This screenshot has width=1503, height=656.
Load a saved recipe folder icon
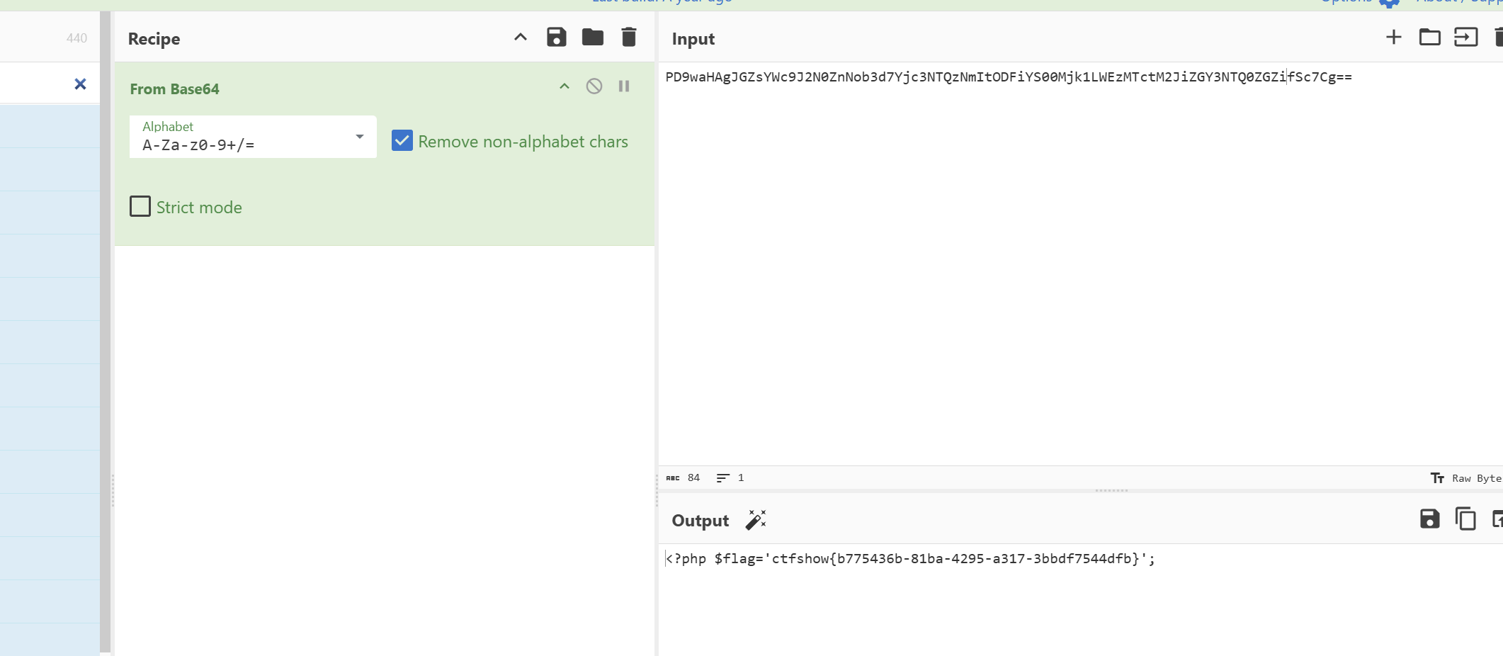[592, 38]
